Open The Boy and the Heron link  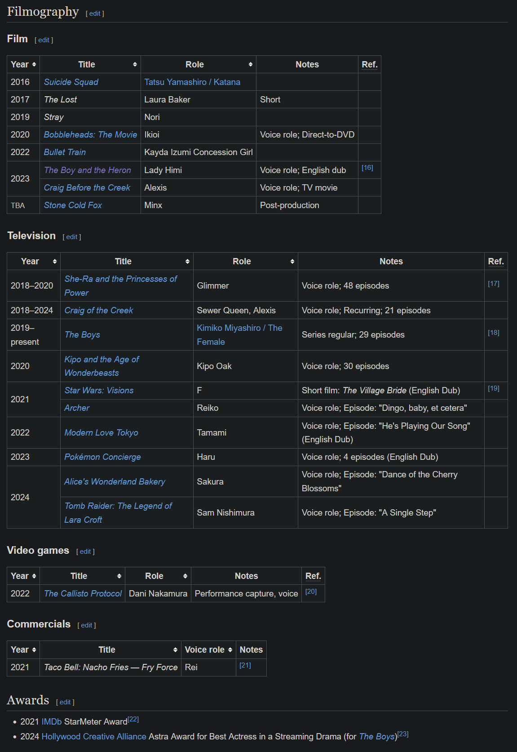click(88, 170)
